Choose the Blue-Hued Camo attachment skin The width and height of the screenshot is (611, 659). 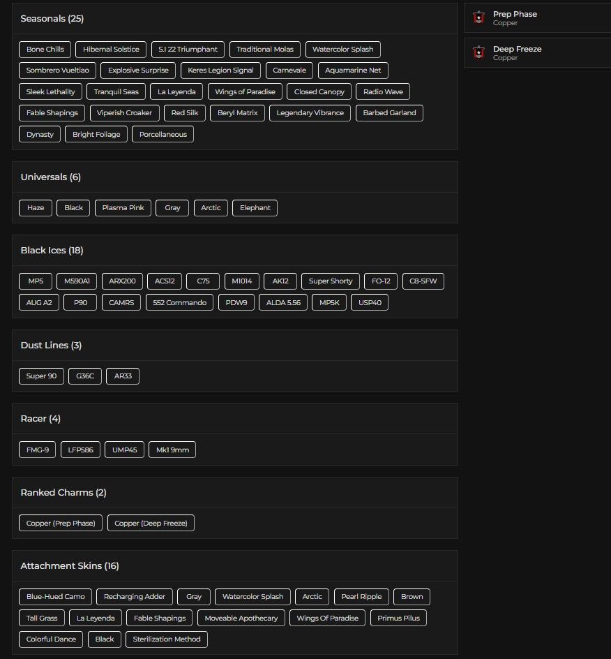pos(56,597)
